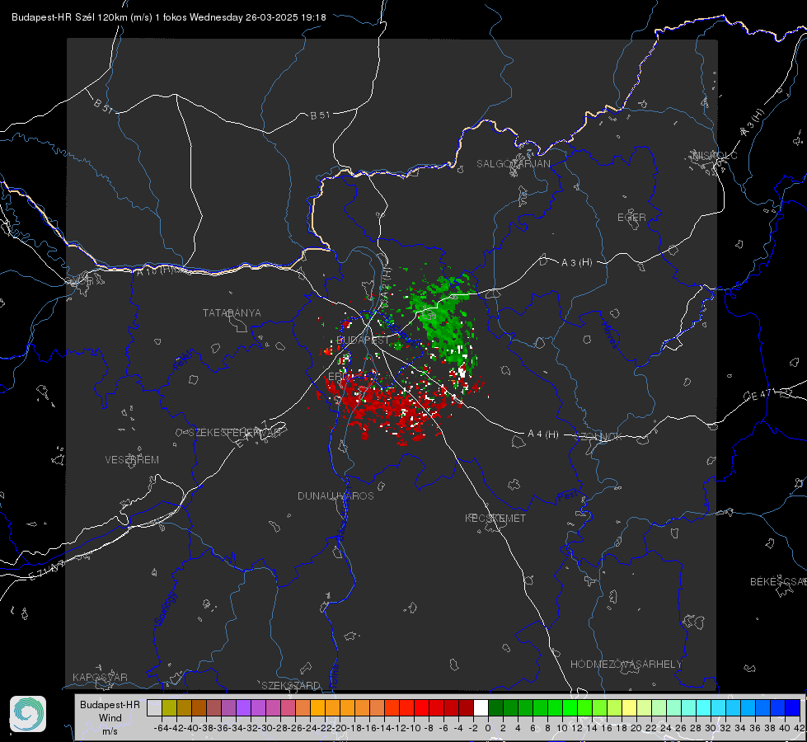Click the BEKESCSABA city label
This screenshot has width=807, height=742.
778,582
